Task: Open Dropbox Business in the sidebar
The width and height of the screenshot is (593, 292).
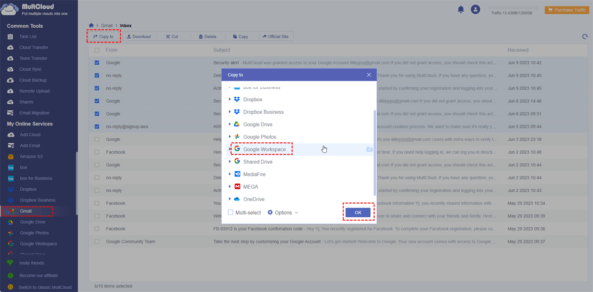Action: 38,200
